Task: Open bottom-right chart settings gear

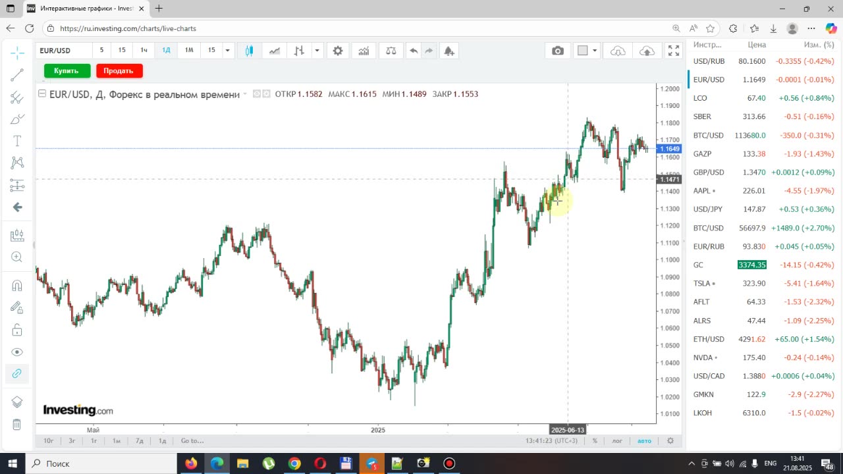Action: coord(670,440)
